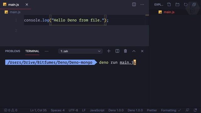Click the first Deno 1.0.0 status entry
The image size is (201, 113).
click(x=116, y=110)
